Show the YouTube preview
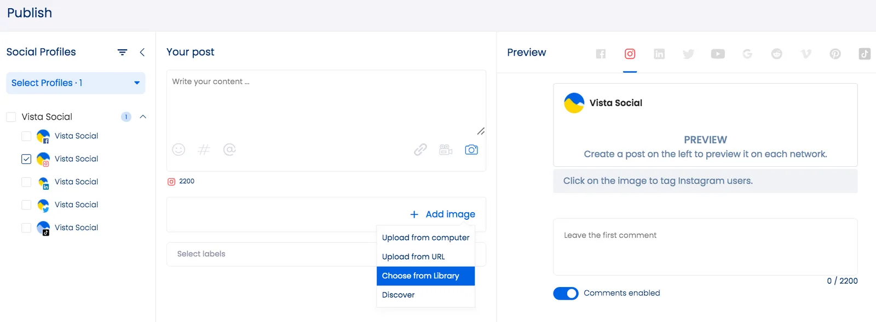 [718, 54]
